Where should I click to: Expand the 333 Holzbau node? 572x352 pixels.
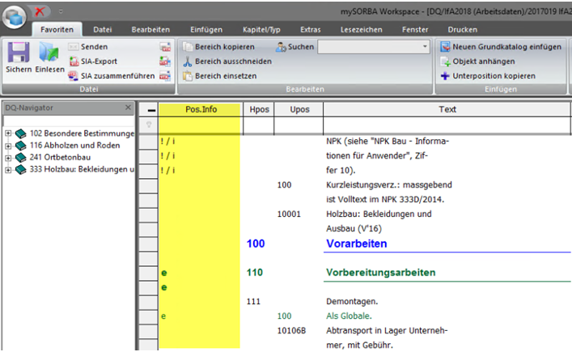pos(8,170)
